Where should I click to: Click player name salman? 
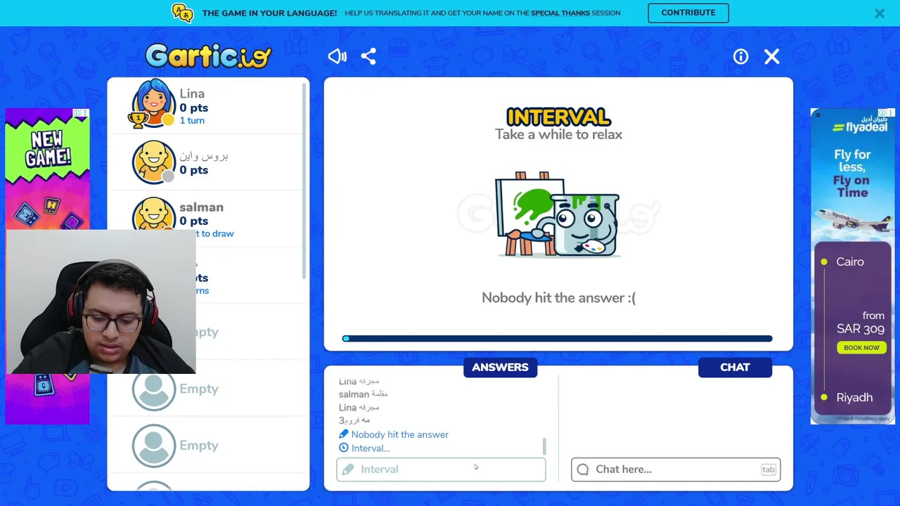point(201,207)
